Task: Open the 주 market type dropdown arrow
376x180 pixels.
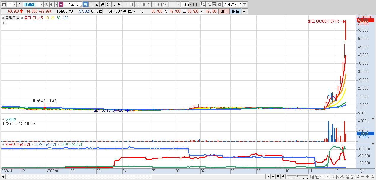Action: pyautogui.click(x=15, y=4)
